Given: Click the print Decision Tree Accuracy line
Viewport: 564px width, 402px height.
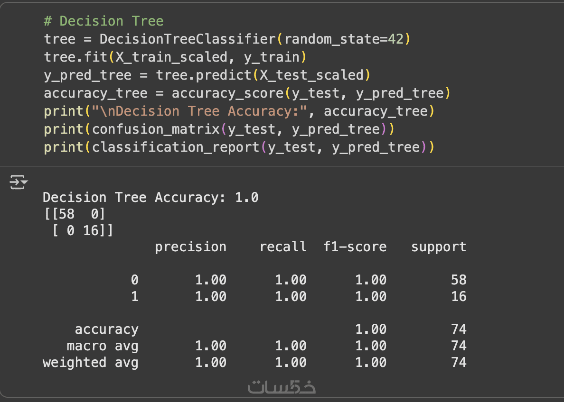Looking at the screenshot, I should (x=239, y=111).
